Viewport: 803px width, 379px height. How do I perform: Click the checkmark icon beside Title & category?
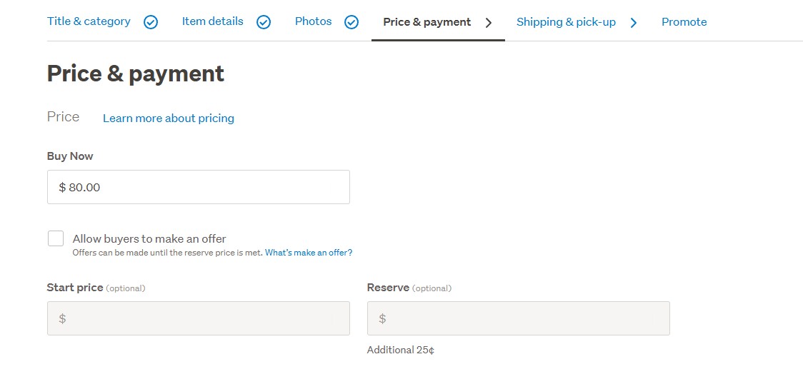click(x=151, y=22)
